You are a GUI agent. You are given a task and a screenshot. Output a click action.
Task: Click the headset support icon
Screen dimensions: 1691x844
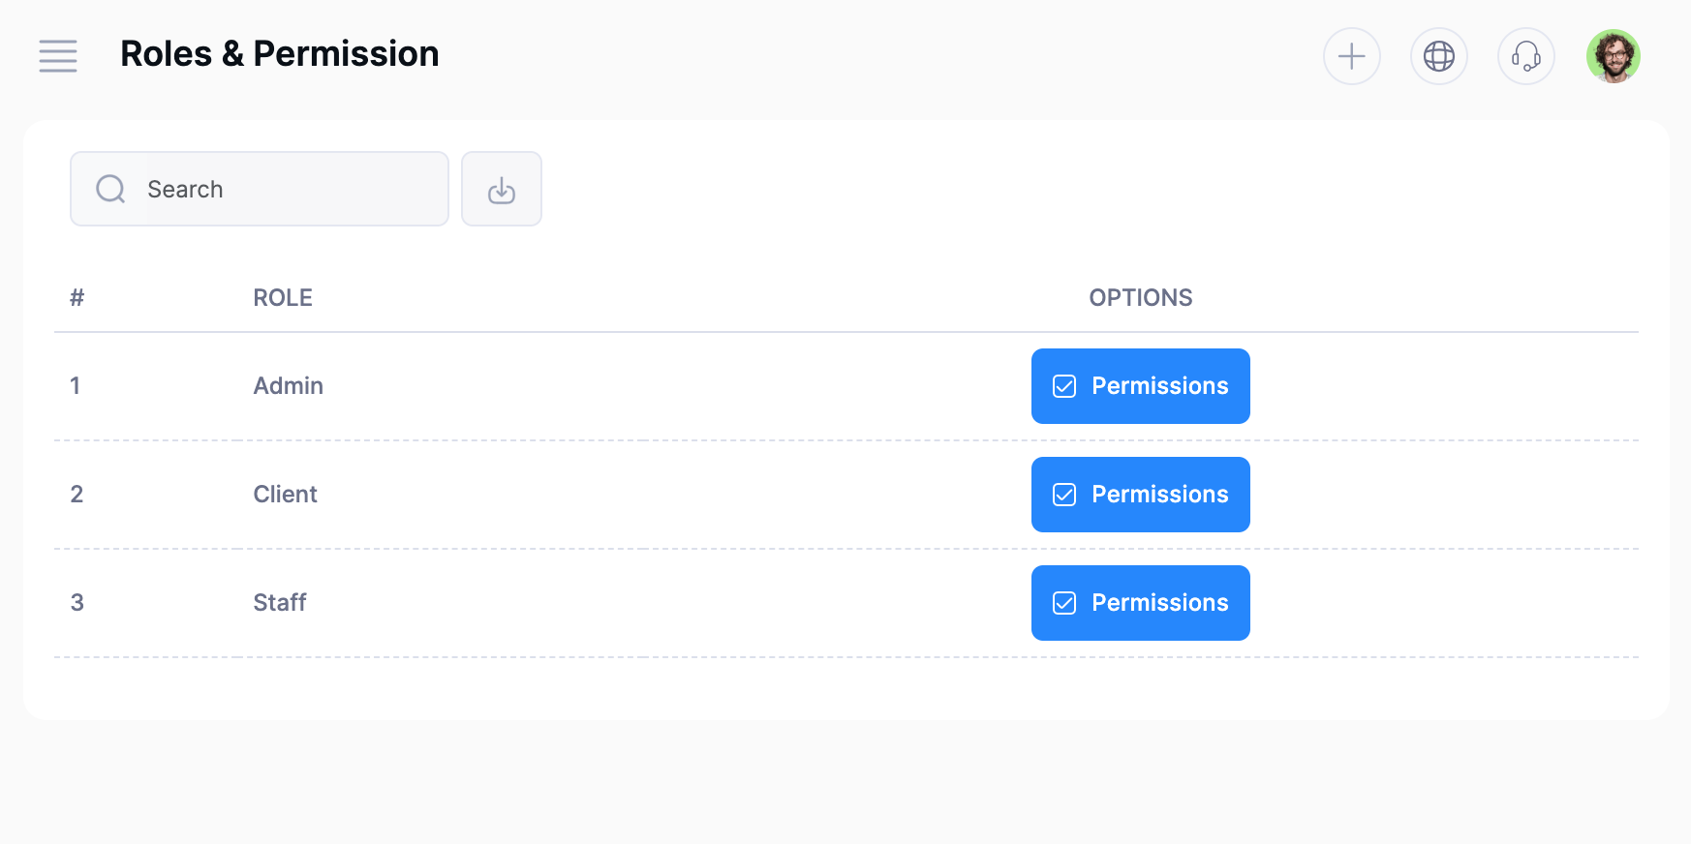pos(1525,56)
